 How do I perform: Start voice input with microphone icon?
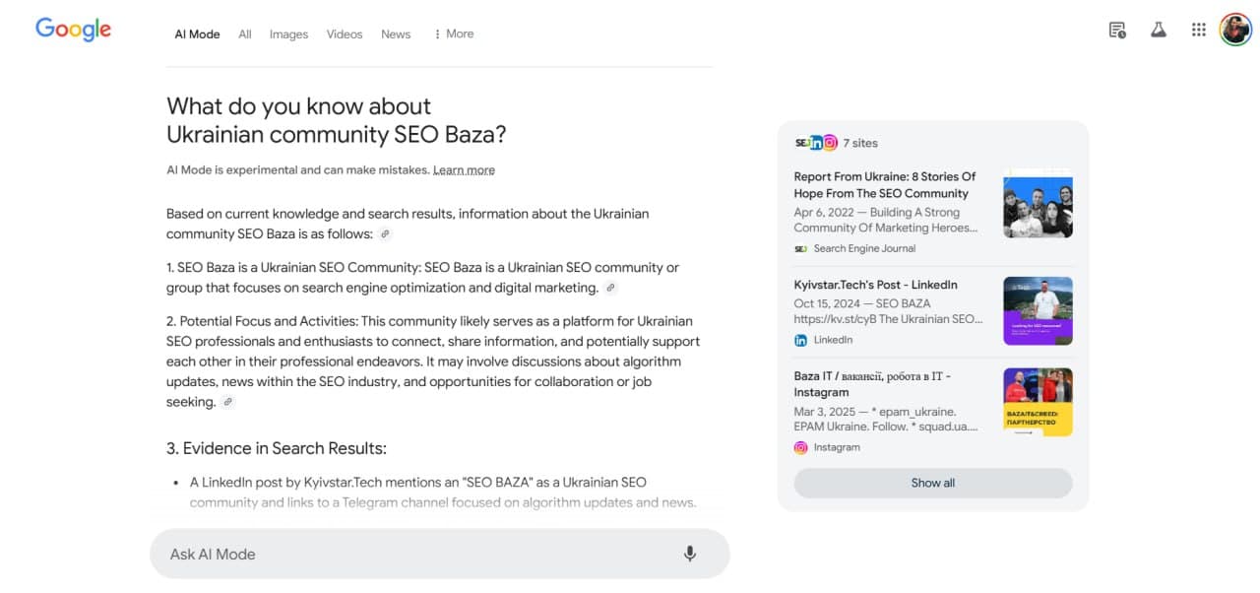click(x=690, y=554)
